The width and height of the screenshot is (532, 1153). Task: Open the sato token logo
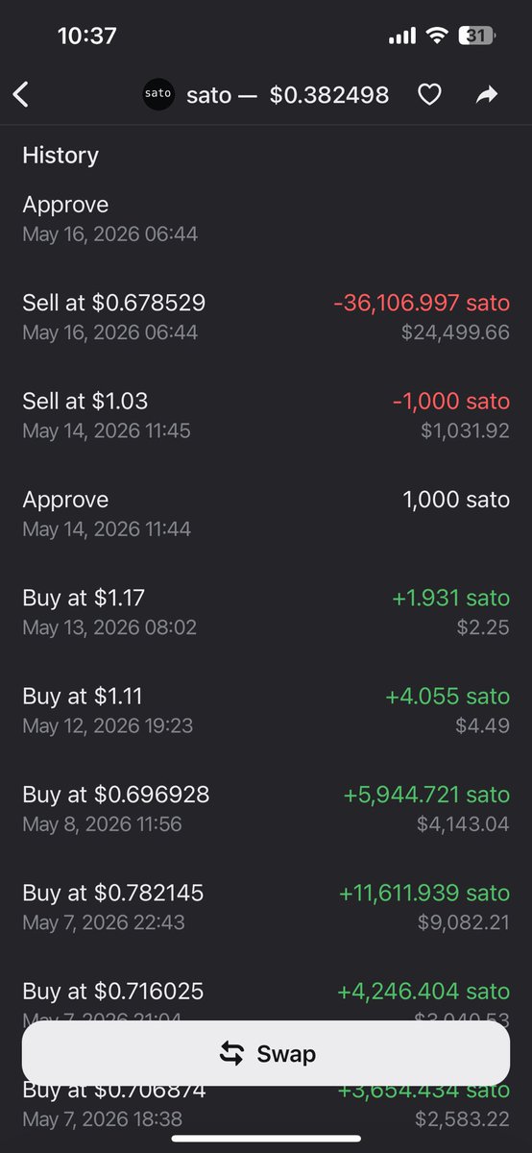pyautogui.click(x=158, y=94)
